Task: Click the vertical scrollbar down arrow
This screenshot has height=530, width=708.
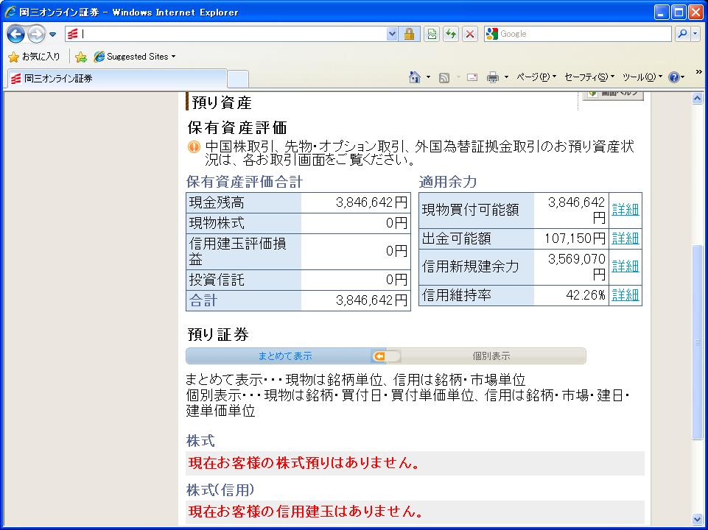Action: tap(698, 520)
